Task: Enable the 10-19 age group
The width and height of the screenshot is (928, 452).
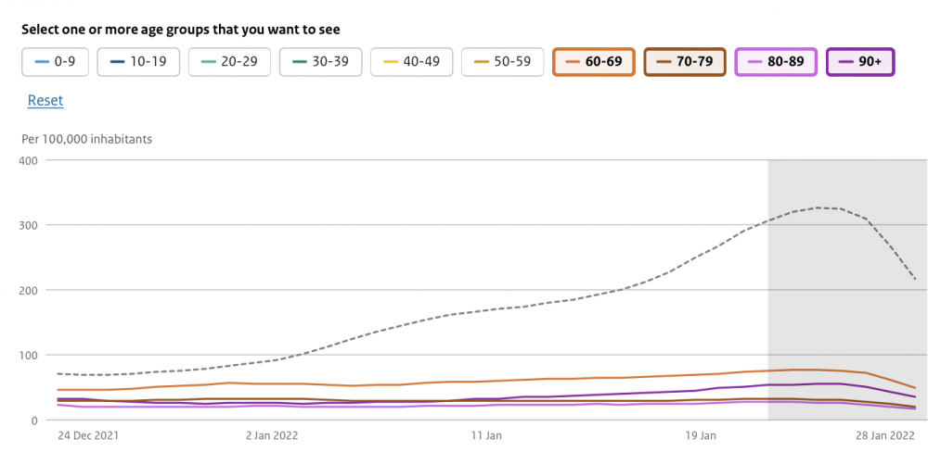Action: [x=138, y=61]
